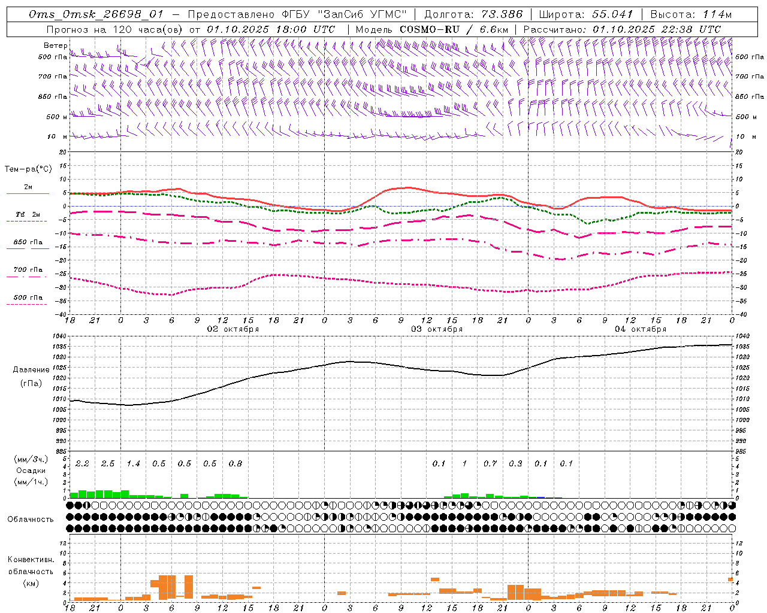
Task: Select the model name COSMO-RU / 6.6км
Action: click(x=454, y=29)
